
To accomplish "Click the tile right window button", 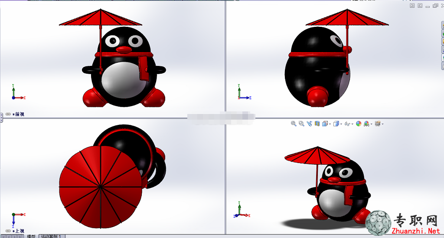I will click(x=420, y=6).
